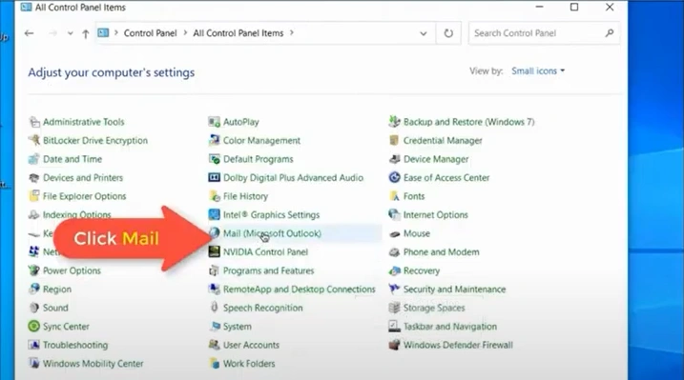This screenshot has height=380, width=684.
Task: Go back with the Back arrow
Action: (30, 33)
